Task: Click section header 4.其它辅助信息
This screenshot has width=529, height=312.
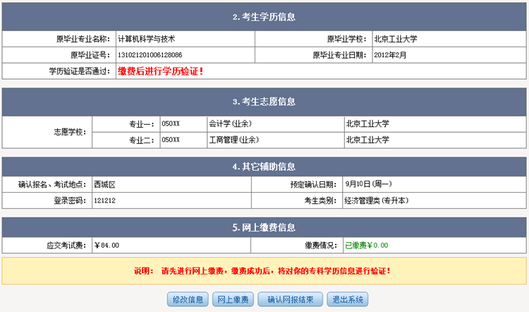Action: (x=264, y=167)
